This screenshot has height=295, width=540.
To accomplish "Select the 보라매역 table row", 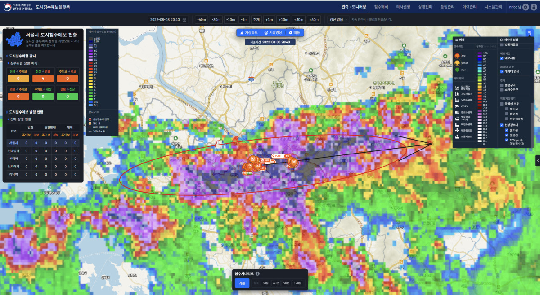I will pos(43,166).
